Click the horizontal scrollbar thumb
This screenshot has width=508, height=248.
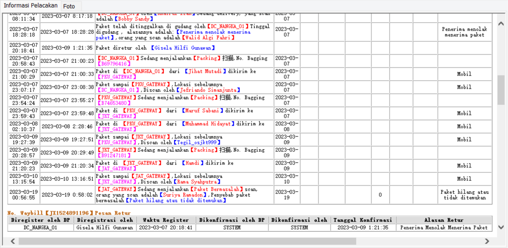(187, 241)
